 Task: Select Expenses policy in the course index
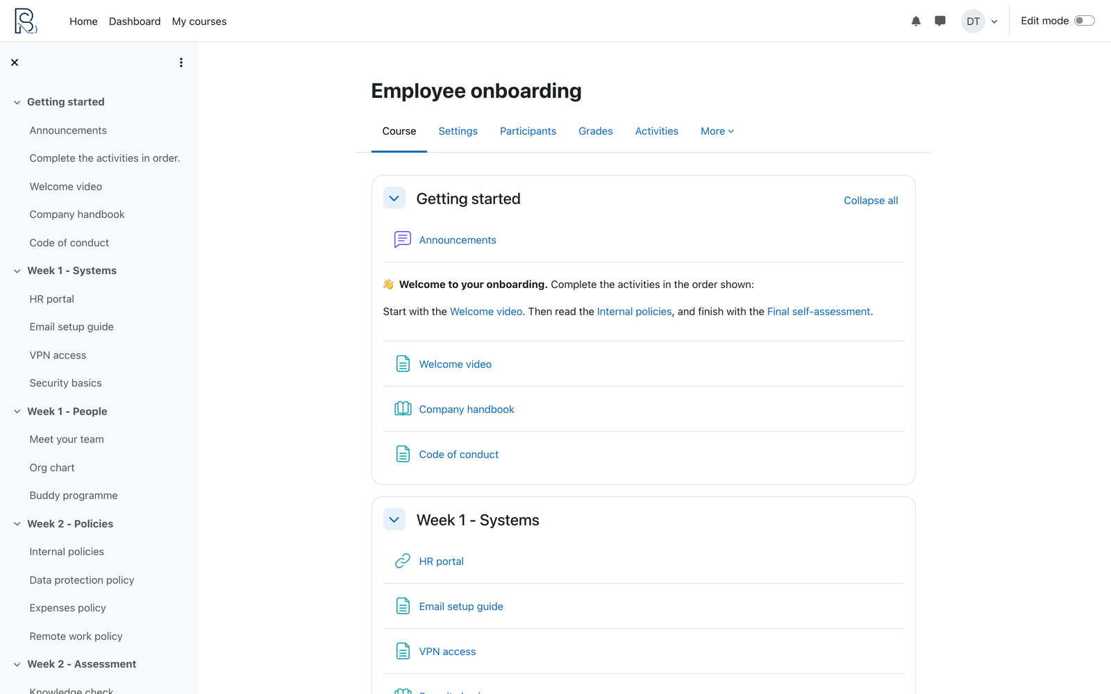[68, 608]
